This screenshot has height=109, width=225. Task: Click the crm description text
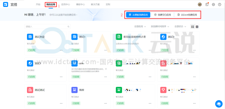(x=89, y=70)
